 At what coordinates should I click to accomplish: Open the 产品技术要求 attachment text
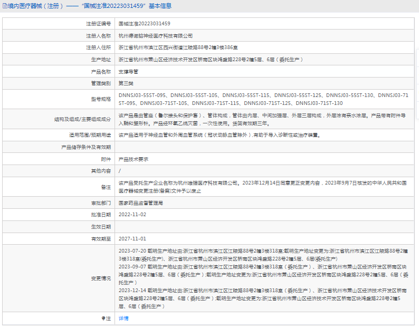pos(134,159)
